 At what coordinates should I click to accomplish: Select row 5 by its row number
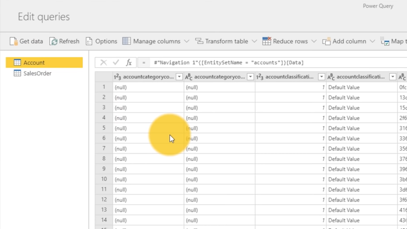(104, 128)
